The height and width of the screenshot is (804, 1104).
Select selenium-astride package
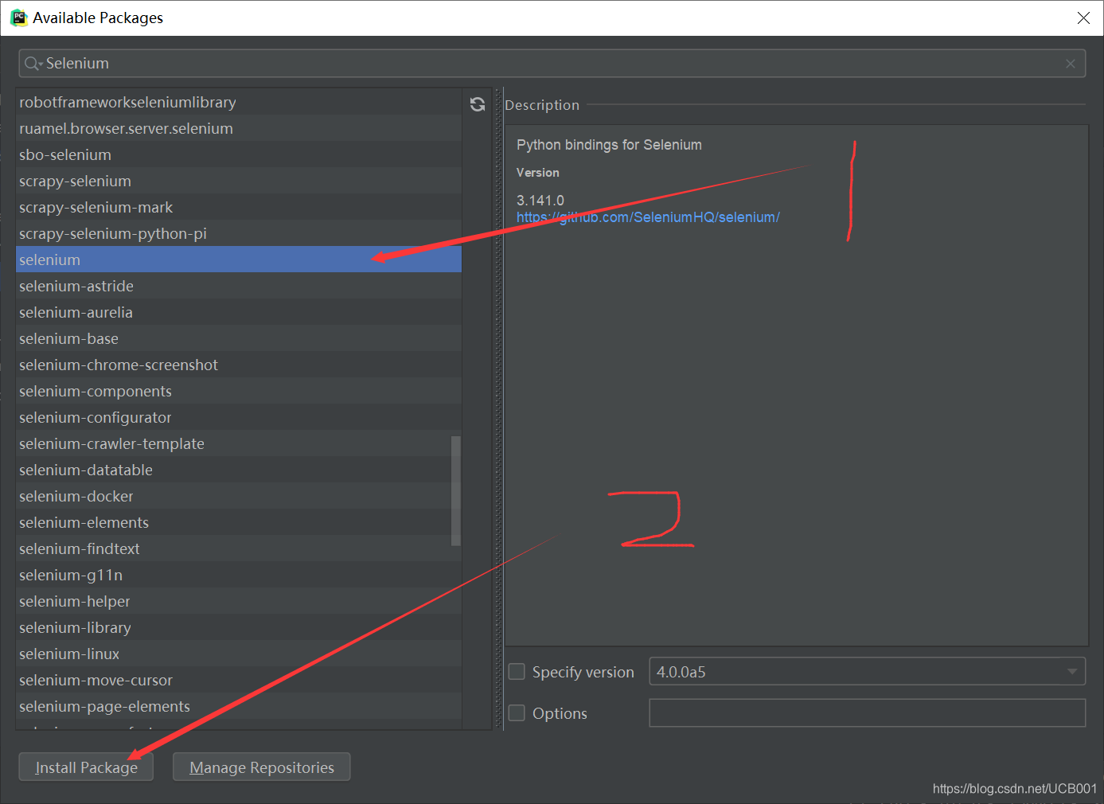(x=239, y=286)
